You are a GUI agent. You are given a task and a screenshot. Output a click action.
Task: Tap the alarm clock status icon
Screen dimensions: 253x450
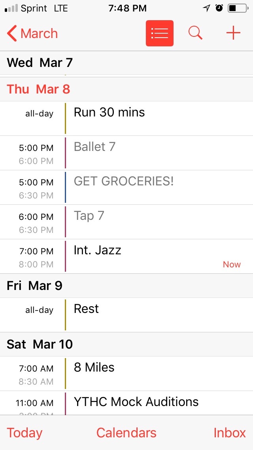click(x=219, y=8)
